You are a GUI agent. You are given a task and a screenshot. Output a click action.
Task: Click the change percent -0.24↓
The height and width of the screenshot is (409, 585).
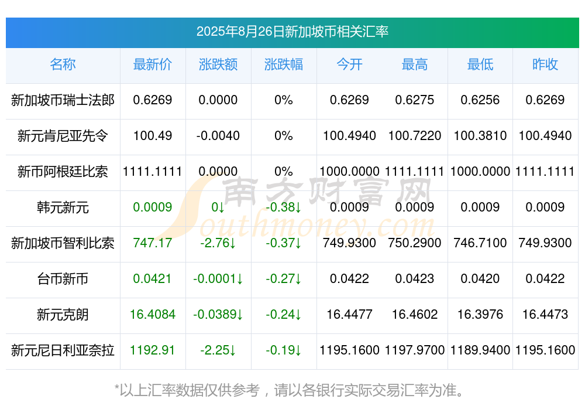click(x=284, y=315)
